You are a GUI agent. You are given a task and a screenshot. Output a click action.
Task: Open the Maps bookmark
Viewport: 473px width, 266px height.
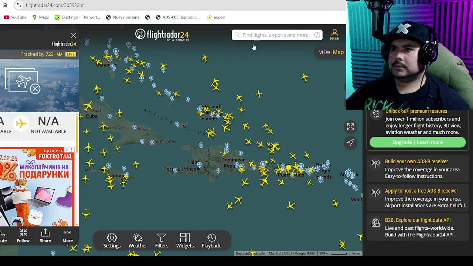(40, 17)
